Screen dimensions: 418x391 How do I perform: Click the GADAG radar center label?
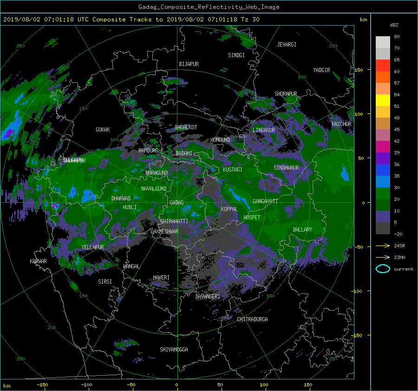point(176,203)
